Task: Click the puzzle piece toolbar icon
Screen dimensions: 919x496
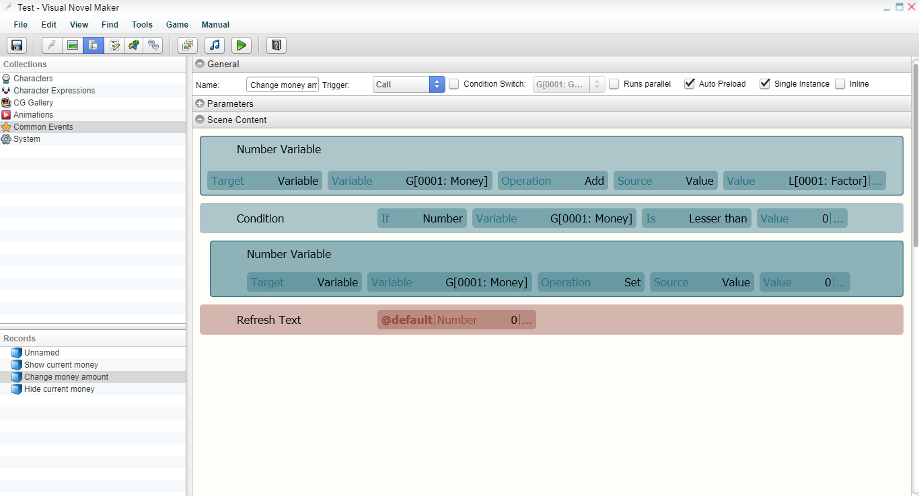Action: [x=134, y=45]
